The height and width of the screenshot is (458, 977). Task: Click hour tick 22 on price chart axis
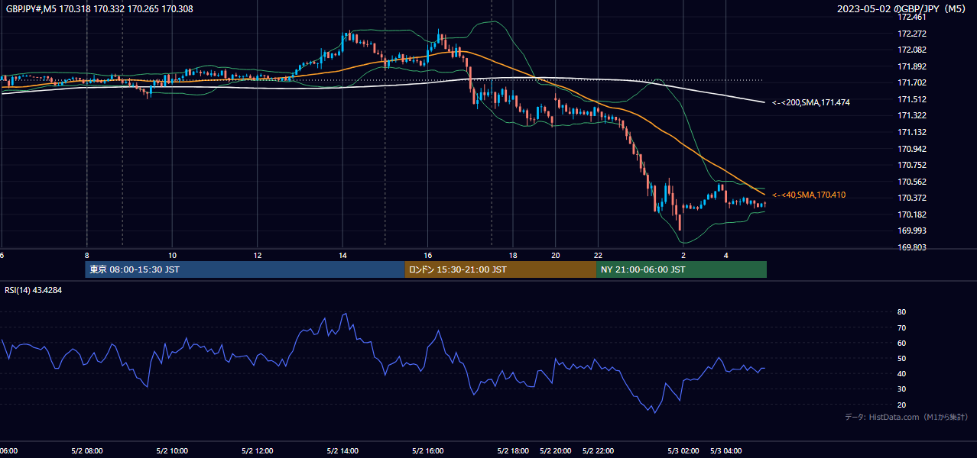599,255
